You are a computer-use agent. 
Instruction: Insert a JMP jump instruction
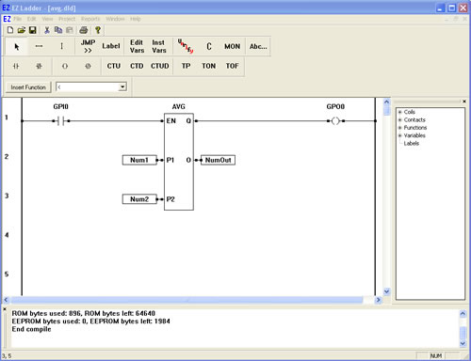(88, 46)
